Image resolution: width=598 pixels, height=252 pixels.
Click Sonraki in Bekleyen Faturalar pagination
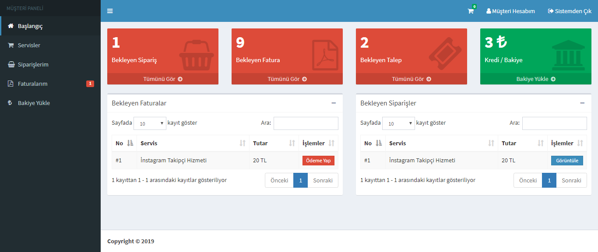[x=323, y=180]
